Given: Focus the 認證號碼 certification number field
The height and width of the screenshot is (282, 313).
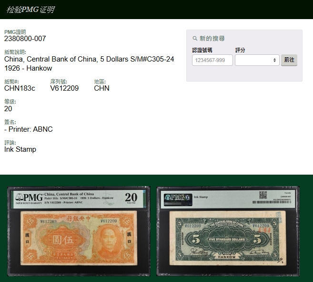Looking at the screenshot, I should [212, 60].
